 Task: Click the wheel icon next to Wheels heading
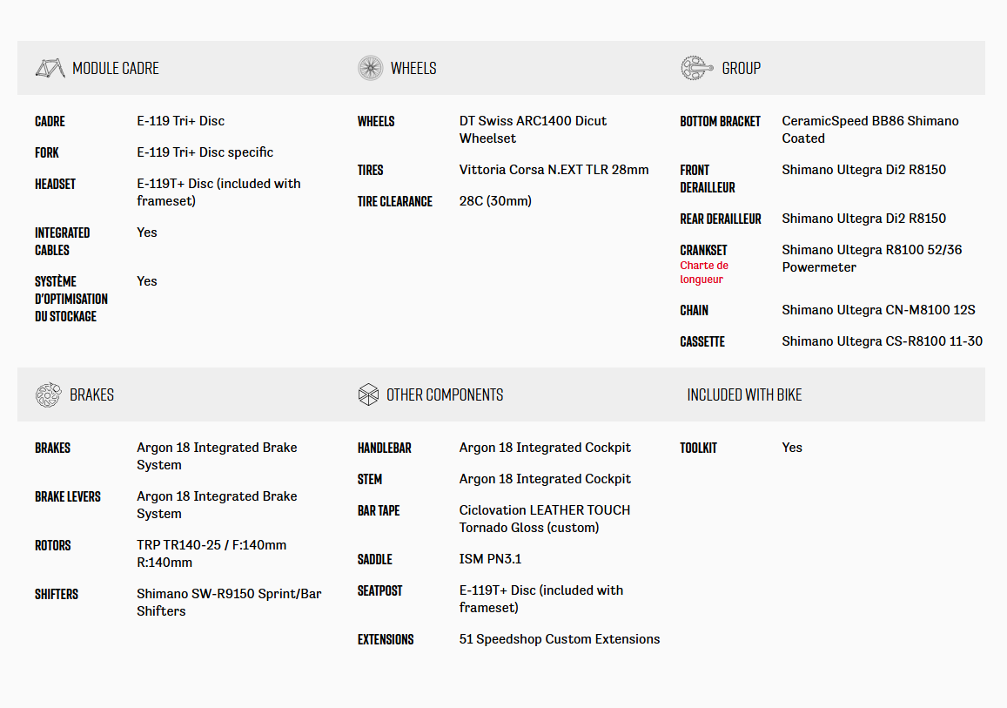(x=370, y=68)
